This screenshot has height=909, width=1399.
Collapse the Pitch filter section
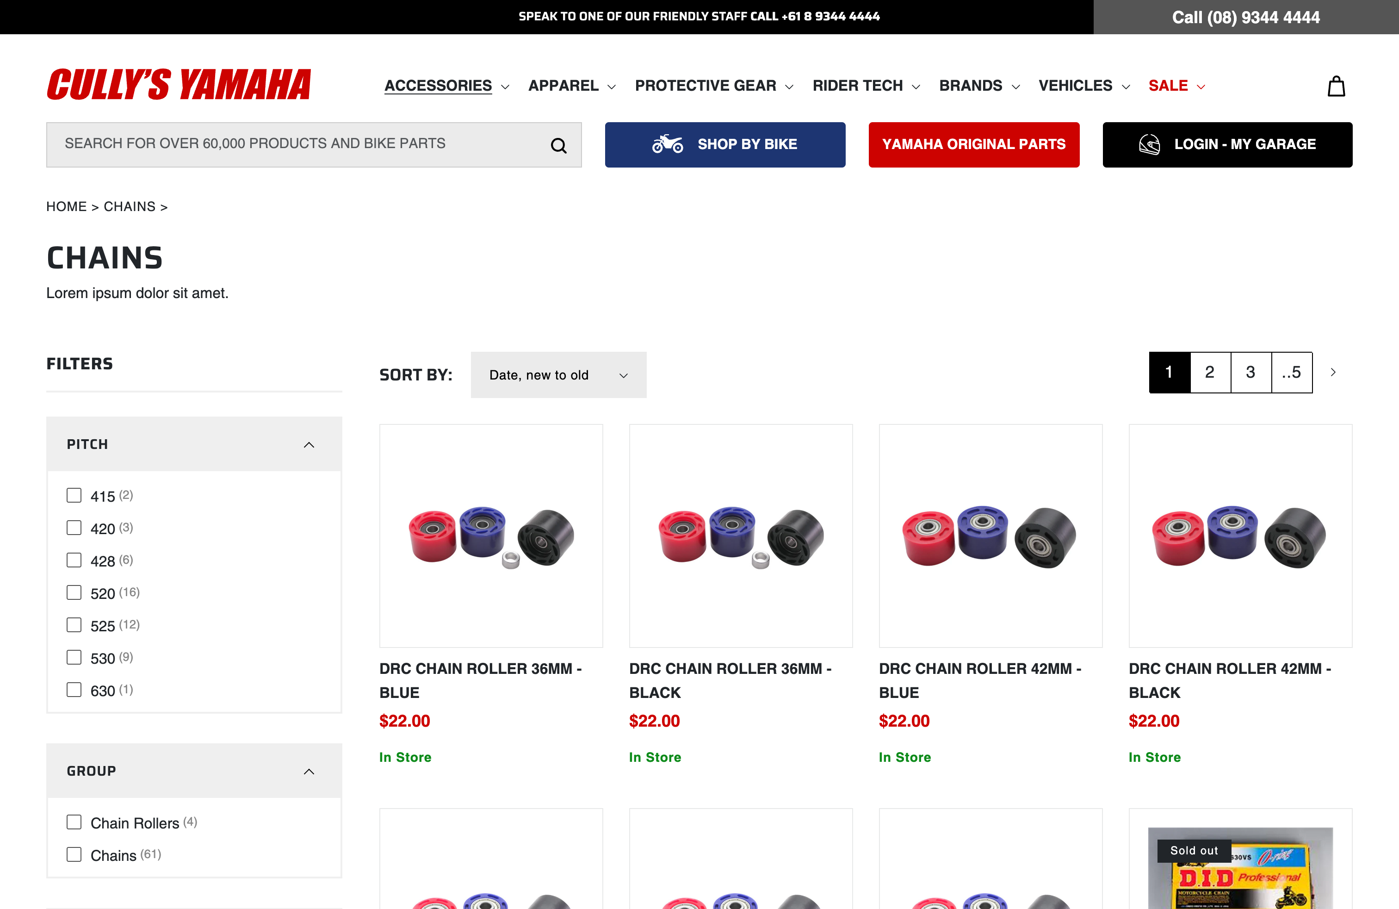(309, 444)
